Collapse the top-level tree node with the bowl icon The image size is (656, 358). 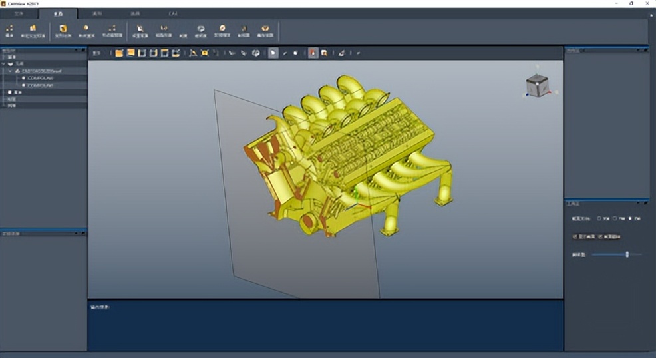click(4, 64)
